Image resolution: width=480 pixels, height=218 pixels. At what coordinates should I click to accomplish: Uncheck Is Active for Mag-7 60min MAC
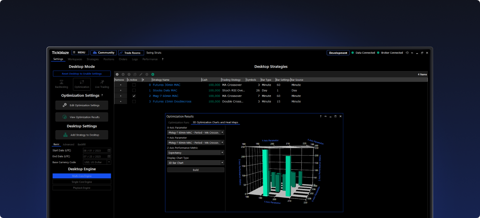tap(134, 96)
